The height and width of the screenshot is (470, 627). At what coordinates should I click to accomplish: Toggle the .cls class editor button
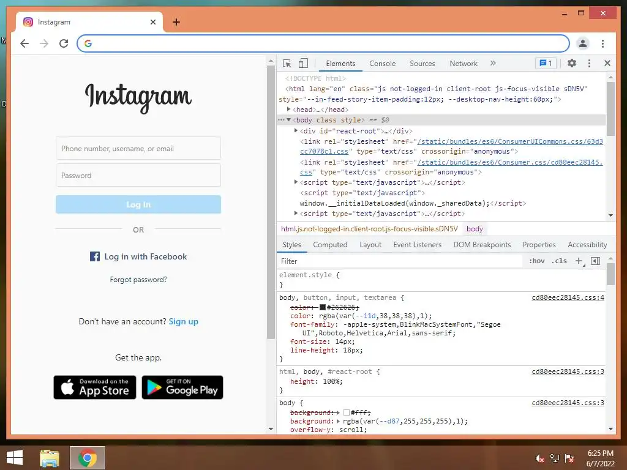tap(559, 261)
